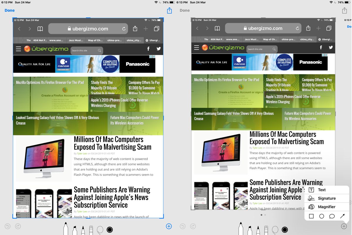Select the highlighter marker in left markup toolbar
Viewport: 352px width, 235px height.
pyautogui.click(x=75, y=230)
